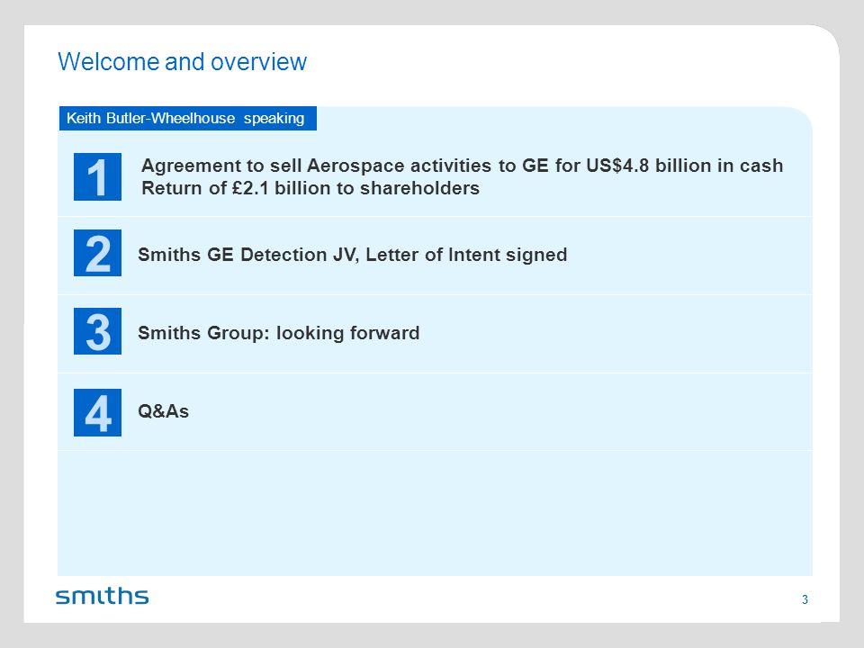Click slide page number 3
Image resolution: width=864 pixels, height=648 pixels.
click(805, 599)
